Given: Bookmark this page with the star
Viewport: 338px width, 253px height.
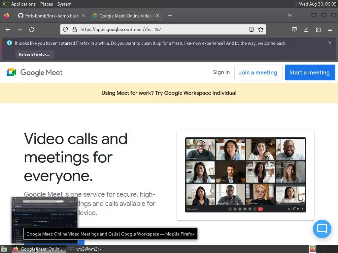Looking at the screenshot, I should (261, 29).
